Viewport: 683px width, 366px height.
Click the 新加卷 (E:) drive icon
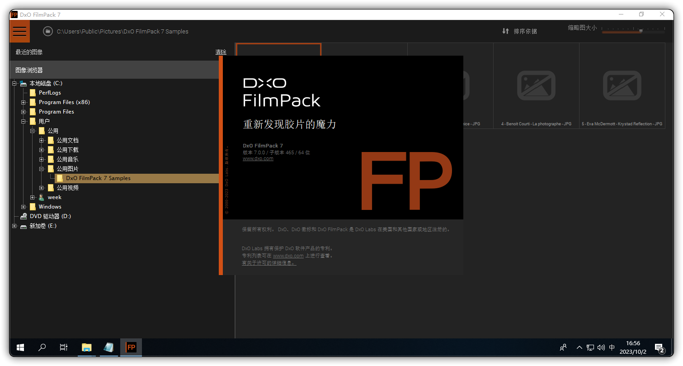coord(24,226)
